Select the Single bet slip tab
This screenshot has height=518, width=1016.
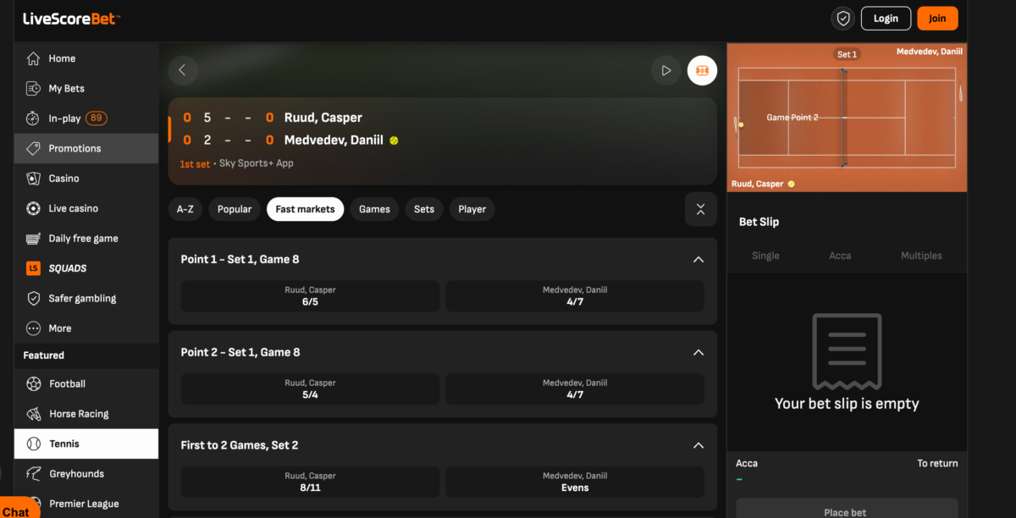765,256
